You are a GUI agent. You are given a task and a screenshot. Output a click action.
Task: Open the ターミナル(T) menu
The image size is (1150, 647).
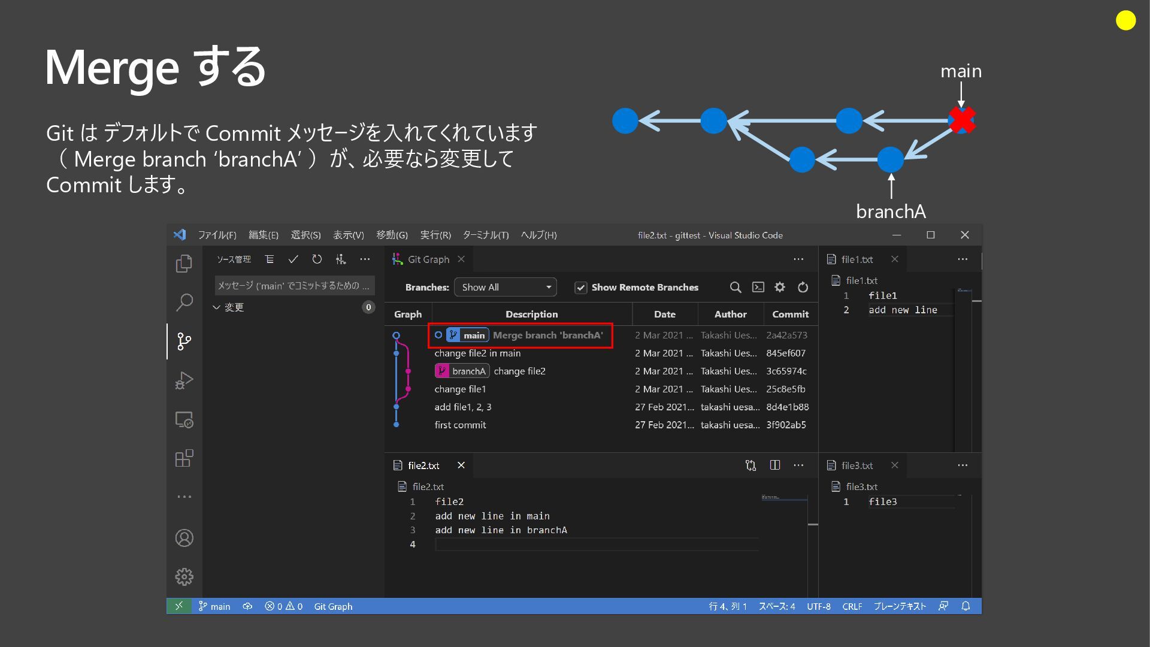pyautogui.click(x=485, y=235)
